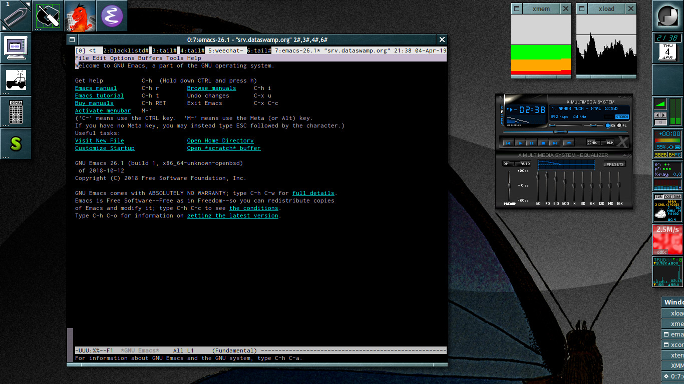Click the XMMS volume slider

tap(565, 125)
